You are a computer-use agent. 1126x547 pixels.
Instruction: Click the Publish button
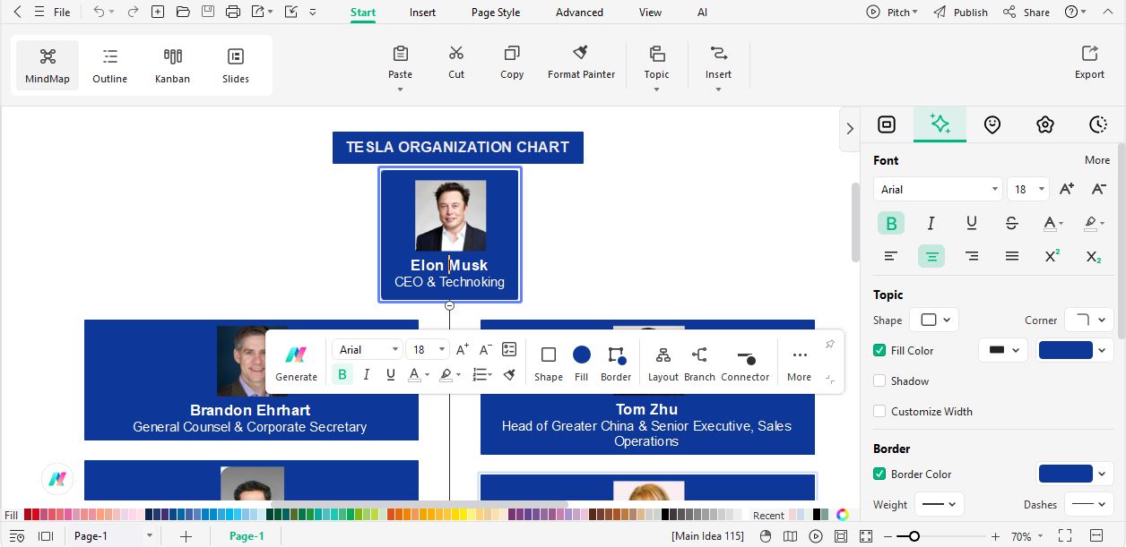(x=960, y=13)
